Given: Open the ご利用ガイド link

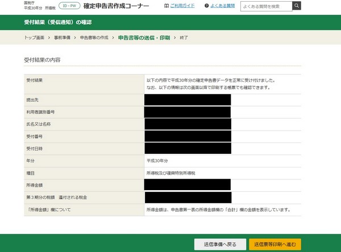Looking at the screenshot, I should click(182, 6).
